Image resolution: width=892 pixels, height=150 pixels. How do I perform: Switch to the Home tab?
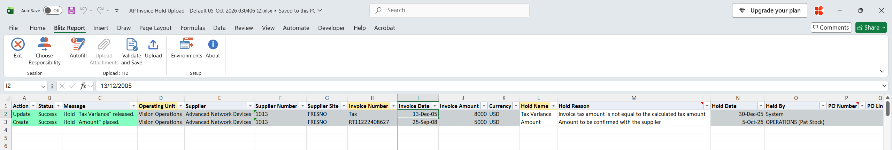37,28
